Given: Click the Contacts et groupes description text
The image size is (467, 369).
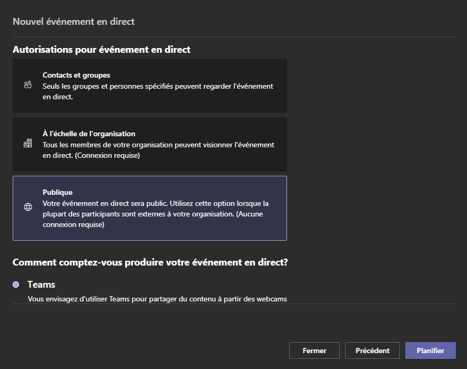Looking at the screenshot, I should click(158, 91).
